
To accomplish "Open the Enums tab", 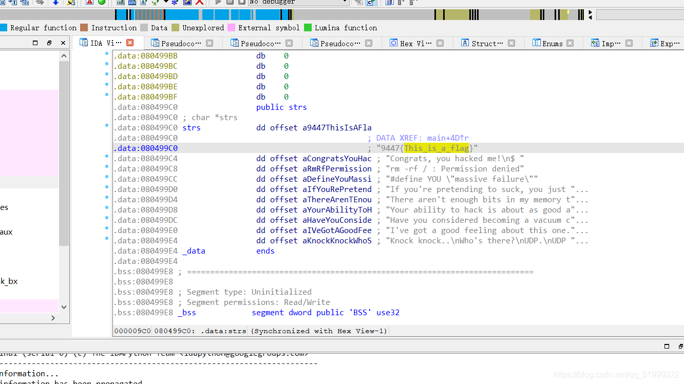I will pos(553,43).
